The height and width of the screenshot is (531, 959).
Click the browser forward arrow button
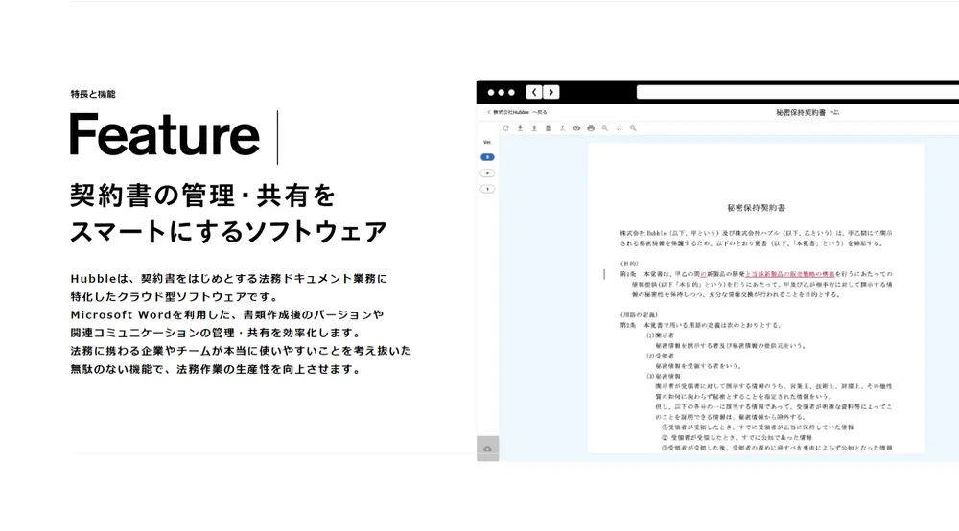551,92
